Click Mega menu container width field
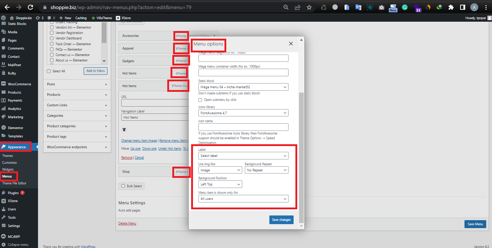492x248 pixels. pyautogui.click(x=243, y=73)
